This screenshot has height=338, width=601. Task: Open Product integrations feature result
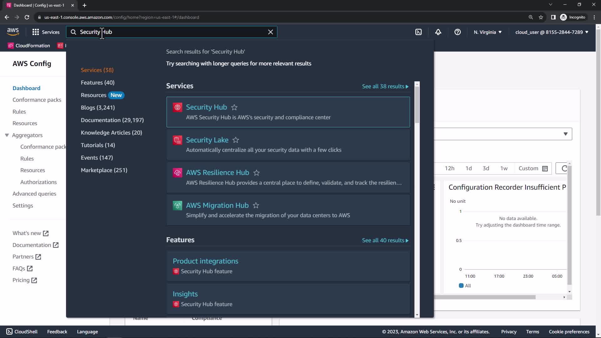(205, 261)
